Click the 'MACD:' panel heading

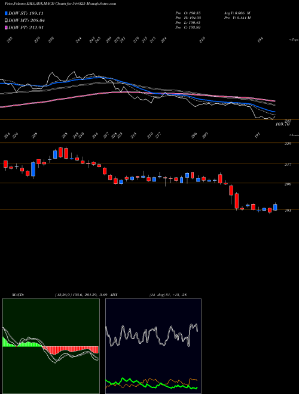pyautogui.click(x=17, y=294)
